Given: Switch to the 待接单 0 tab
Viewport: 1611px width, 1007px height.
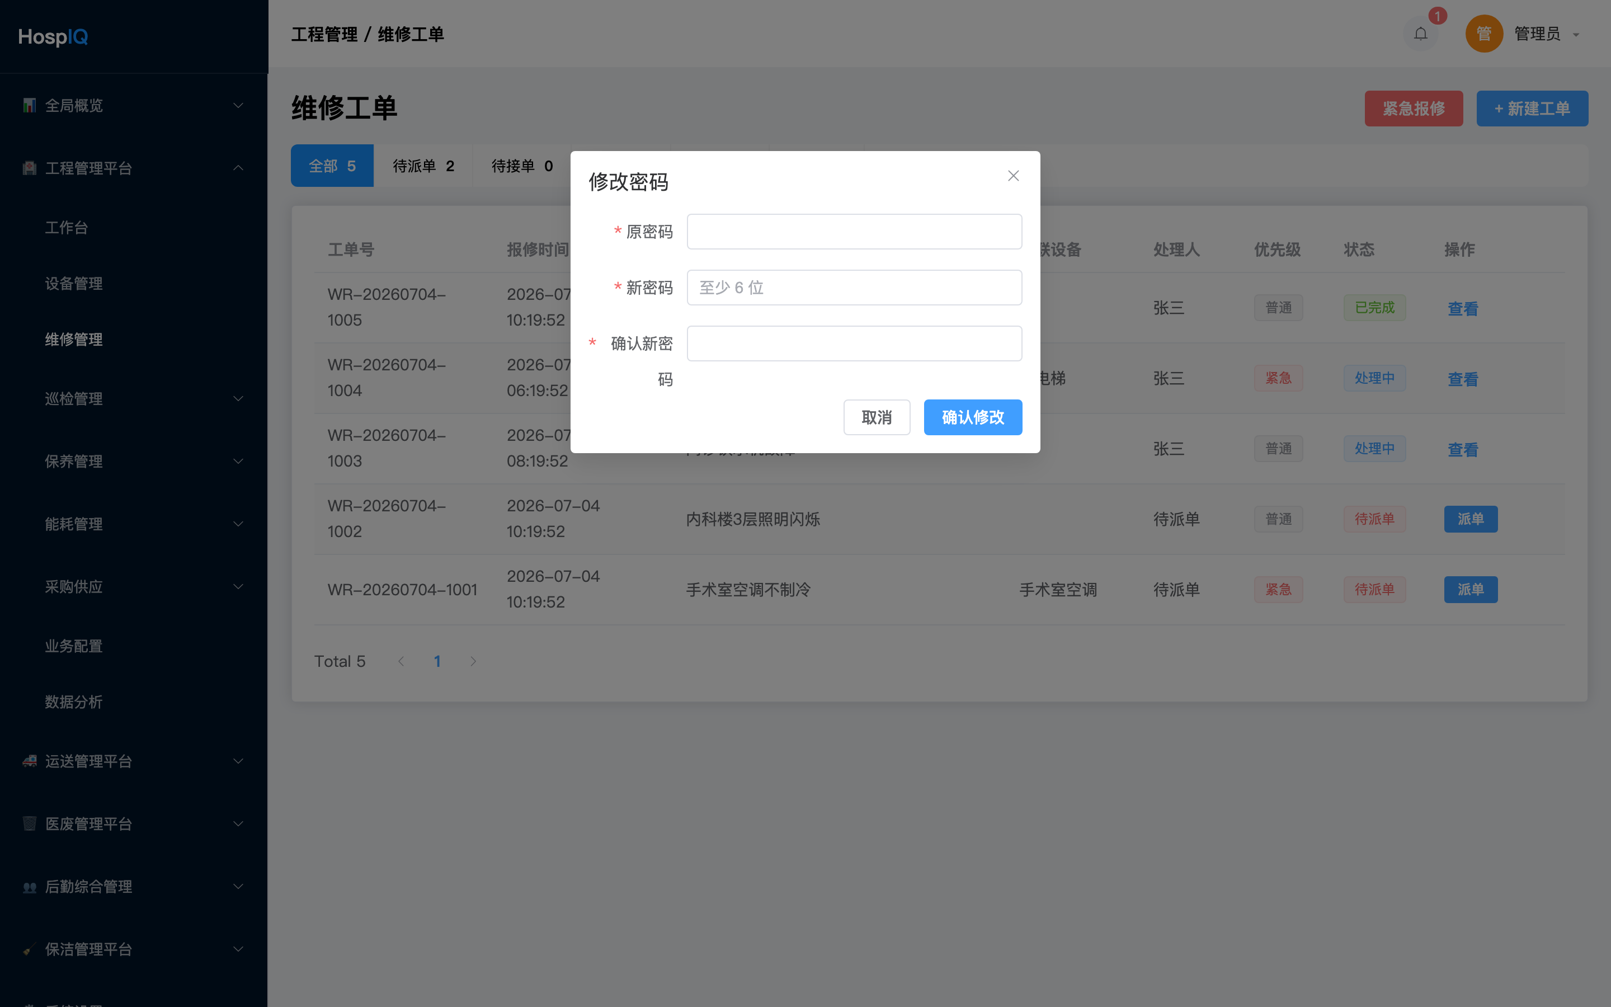Looking at the screenshot, I should coord(522,166).
